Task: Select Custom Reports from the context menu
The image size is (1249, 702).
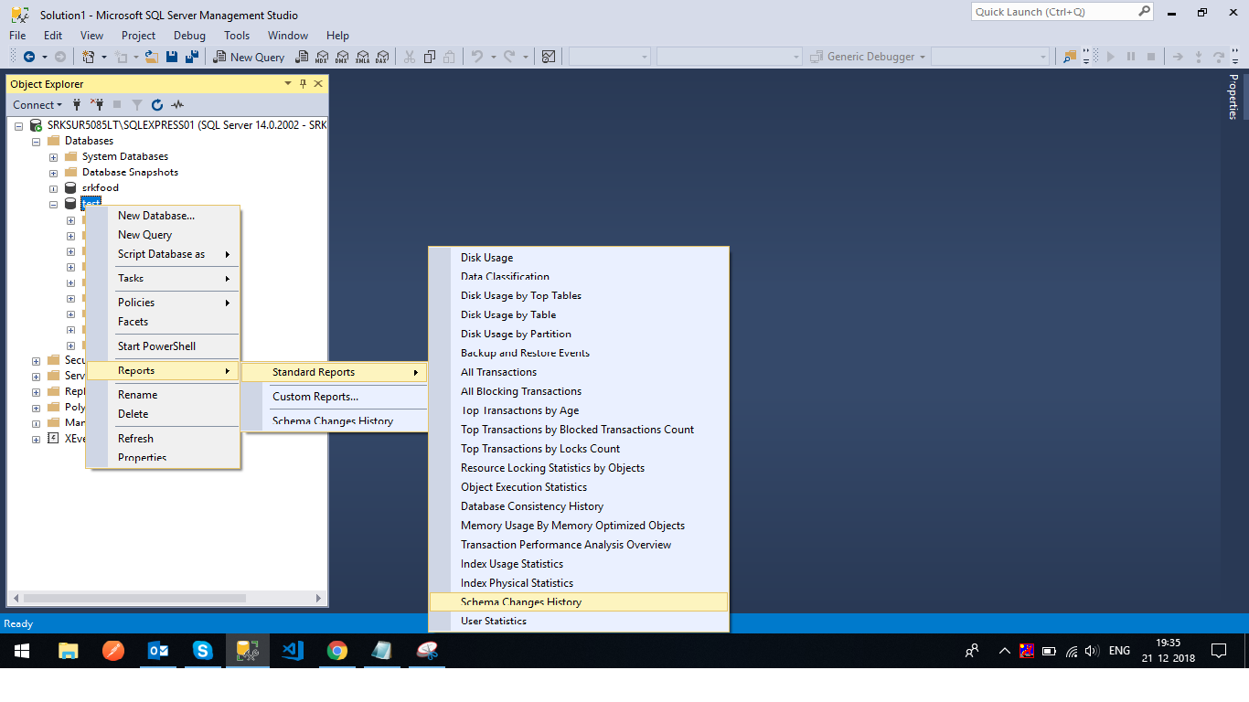Action: click(x=315, y=396)
